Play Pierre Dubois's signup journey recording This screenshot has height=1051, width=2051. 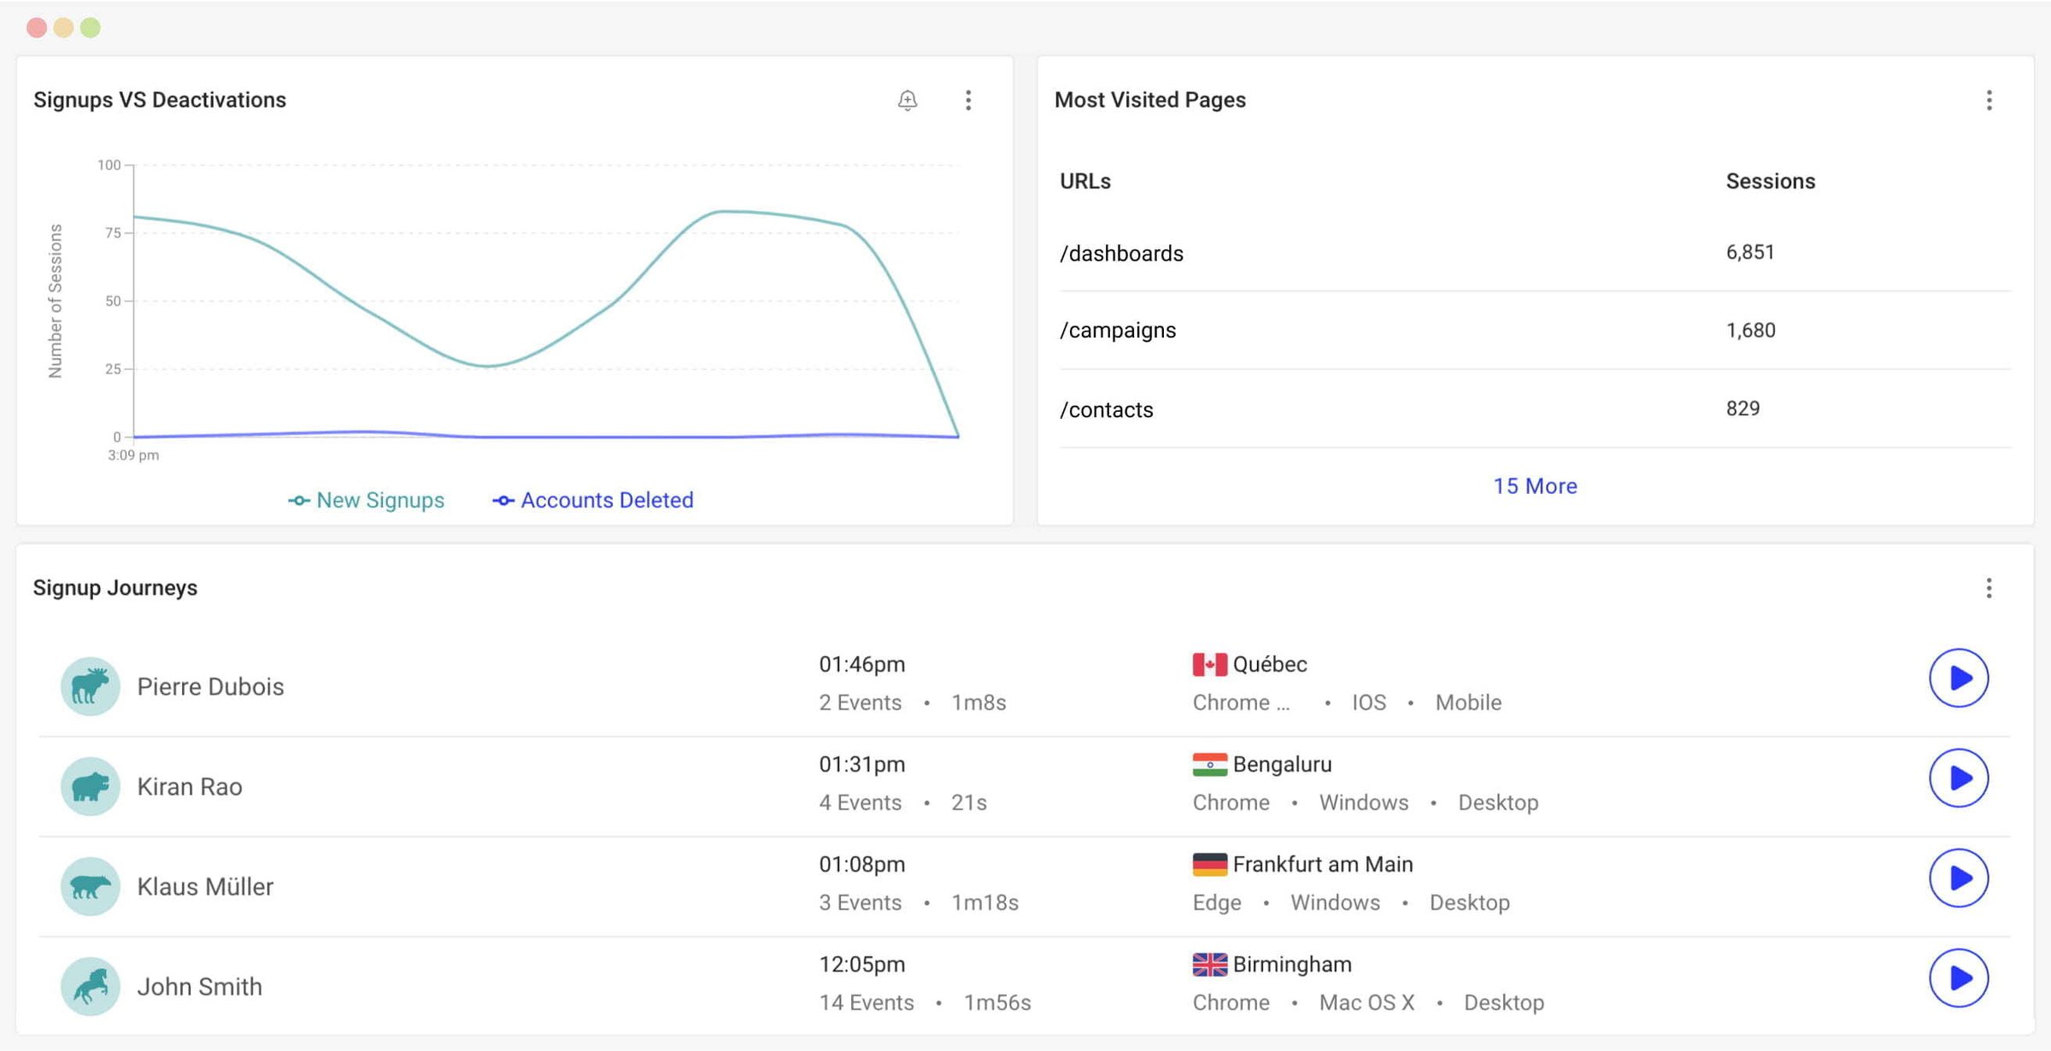pos(1959,678)
